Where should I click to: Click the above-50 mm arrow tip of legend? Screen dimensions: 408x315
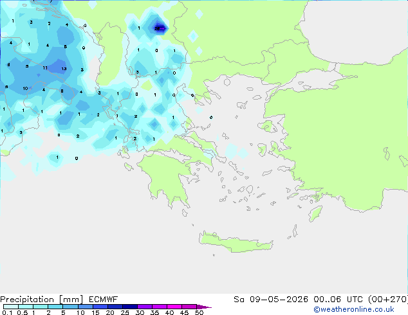[x=205, y=307]
